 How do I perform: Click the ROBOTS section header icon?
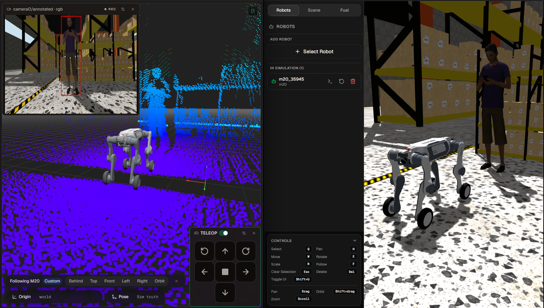pos(272,26)
